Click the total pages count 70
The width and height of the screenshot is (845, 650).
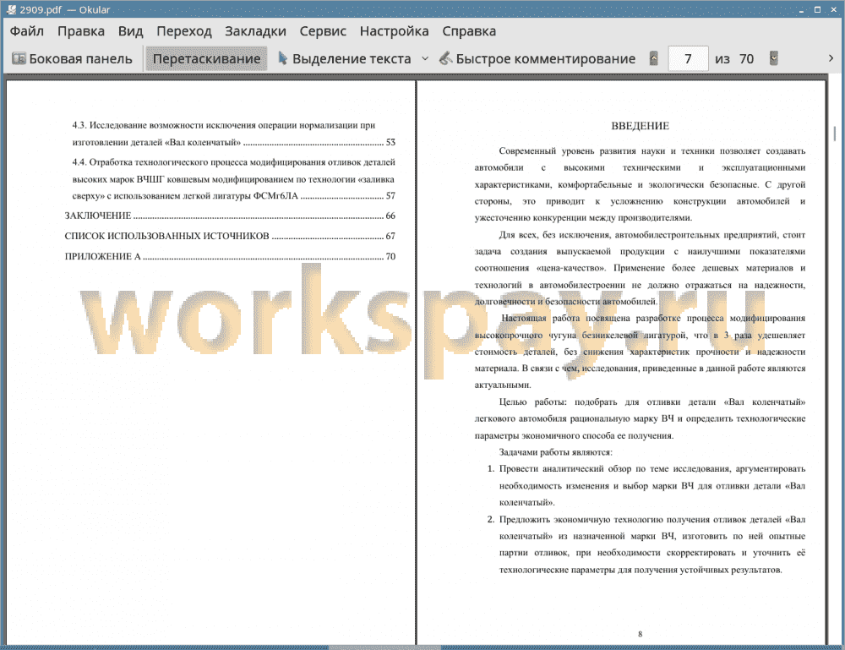pyautogui.click(x=746, y=59)
